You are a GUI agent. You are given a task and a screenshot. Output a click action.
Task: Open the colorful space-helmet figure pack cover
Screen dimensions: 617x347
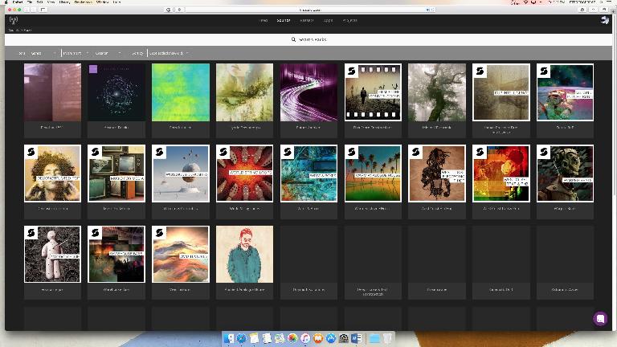(565, 92)
